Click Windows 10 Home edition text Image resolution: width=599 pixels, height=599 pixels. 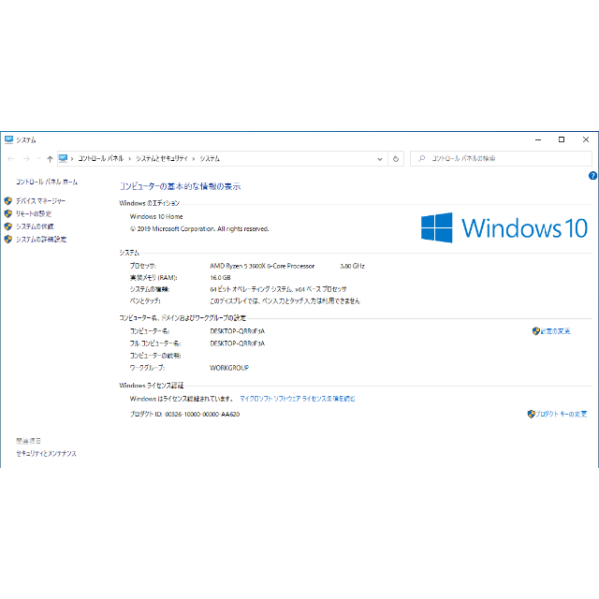(156, 216)
